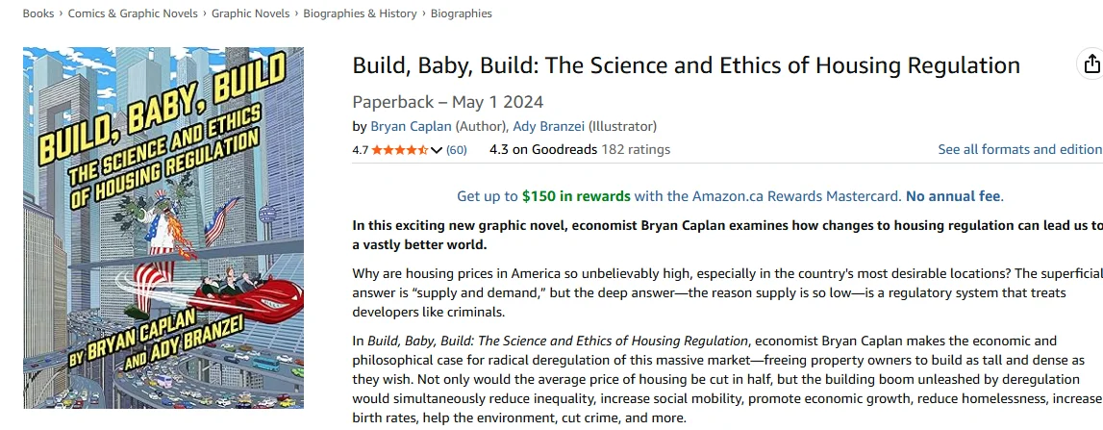Click the share icon beside the title
Screen dimensions: 1103x430
click(x=1090, y=63)
